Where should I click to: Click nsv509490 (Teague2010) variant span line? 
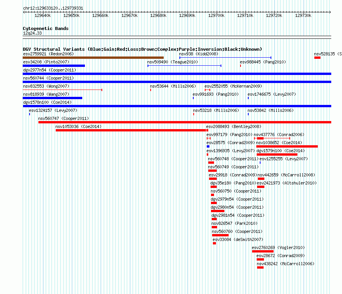coord(184,66)
